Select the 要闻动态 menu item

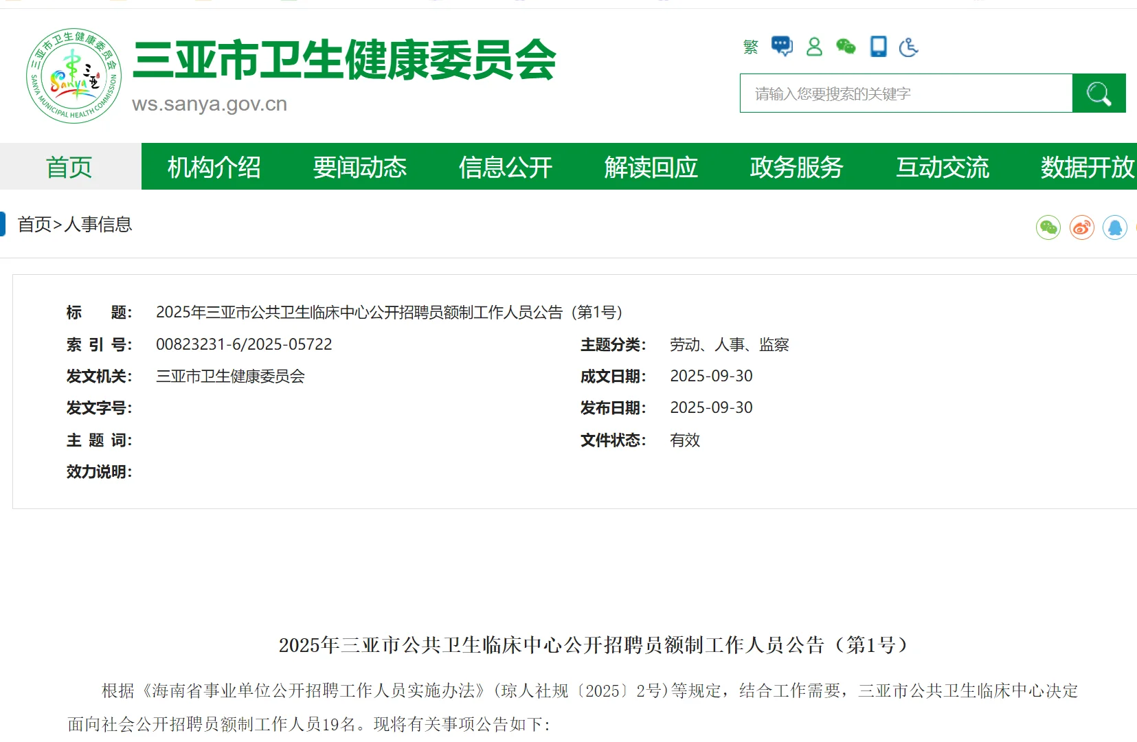[x=360, y=167]
